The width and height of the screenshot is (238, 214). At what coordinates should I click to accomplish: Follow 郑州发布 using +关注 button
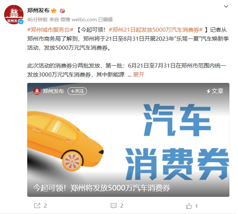(x=77, y=91)
